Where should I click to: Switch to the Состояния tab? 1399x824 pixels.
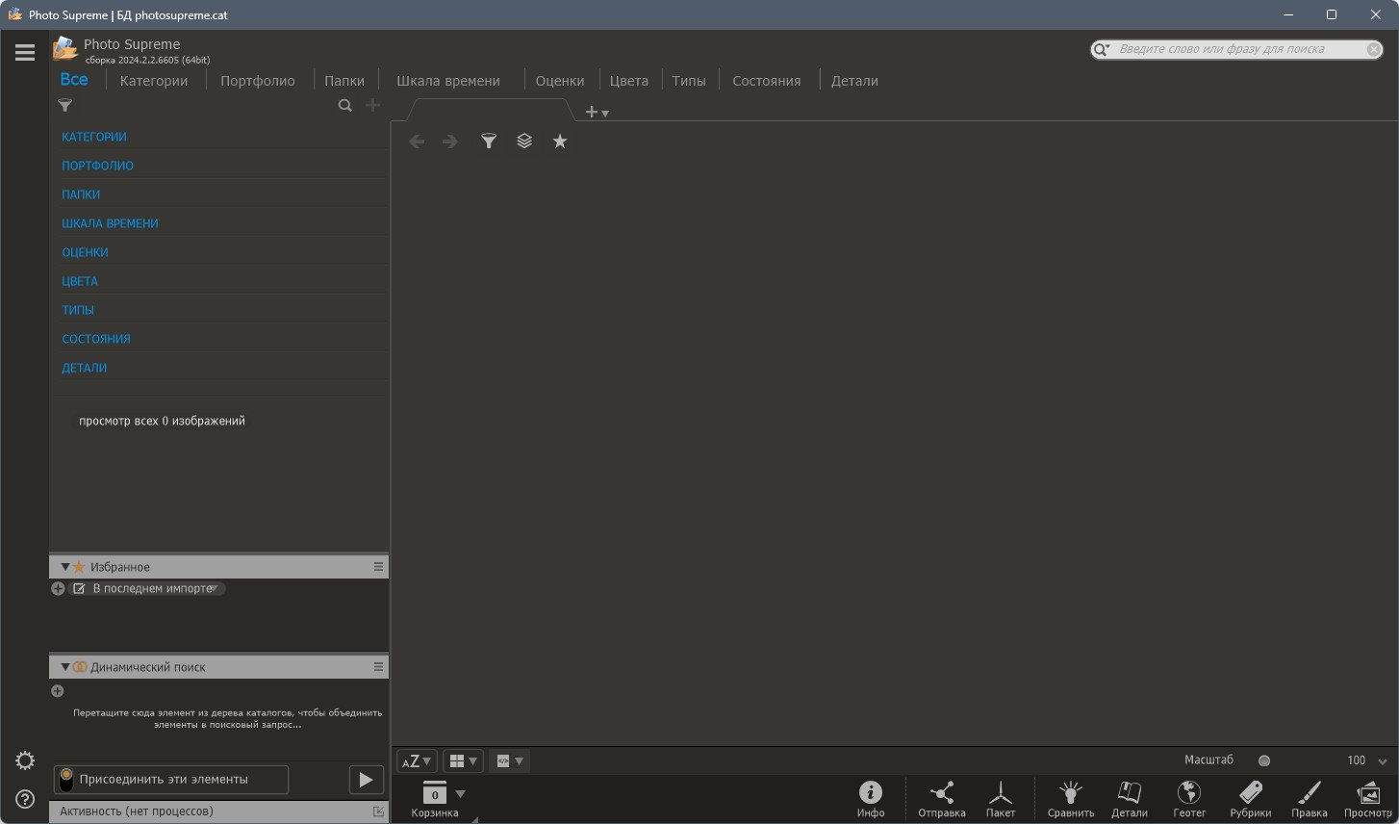(x=767, y=81)
